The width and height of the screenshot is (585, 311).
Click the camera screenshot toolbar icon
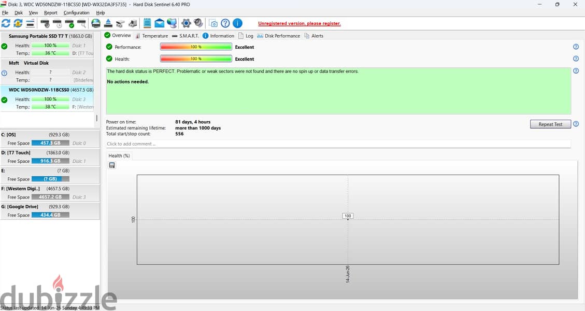click(x=213, y=23)
